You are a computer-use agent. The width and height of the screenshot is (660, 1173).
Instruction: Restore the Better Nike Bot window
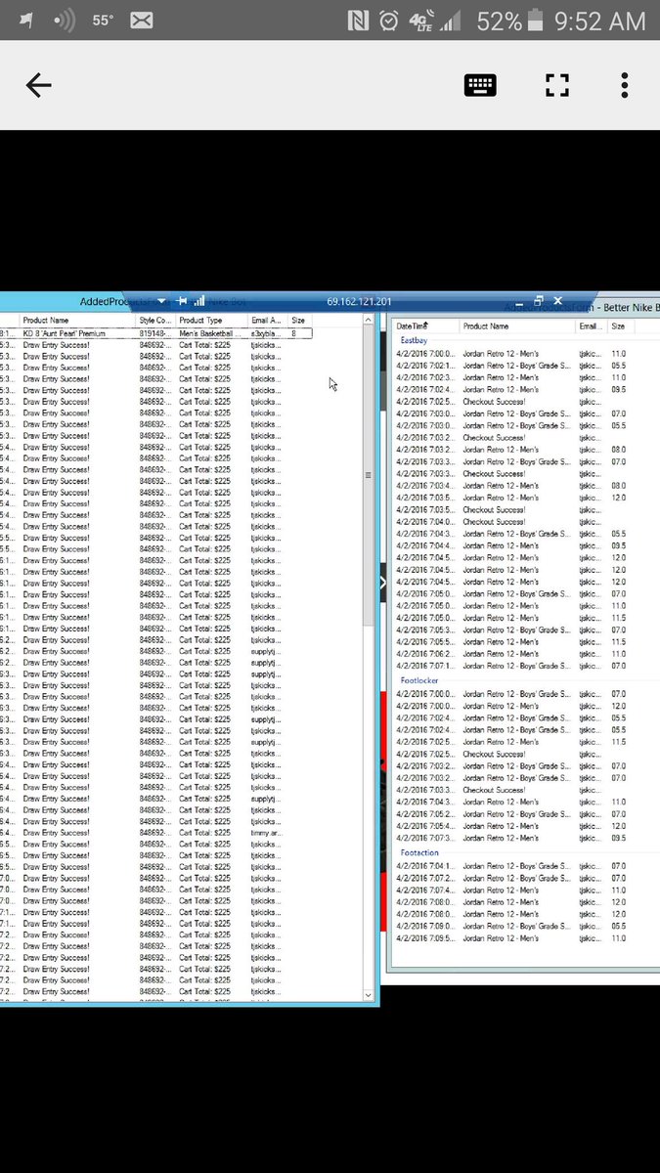(x=538, y=300)
